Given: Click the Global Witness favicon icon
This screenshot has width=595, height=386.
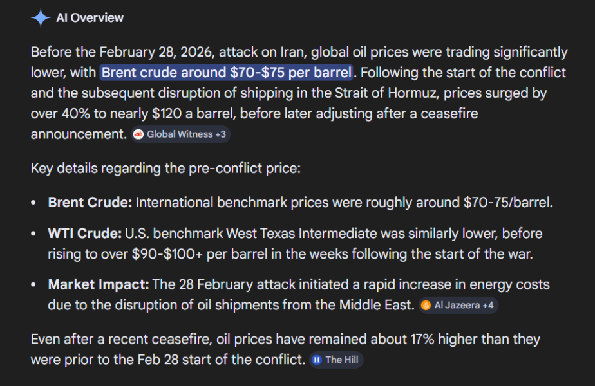Looking at the screenshot, I should (138, 134).
